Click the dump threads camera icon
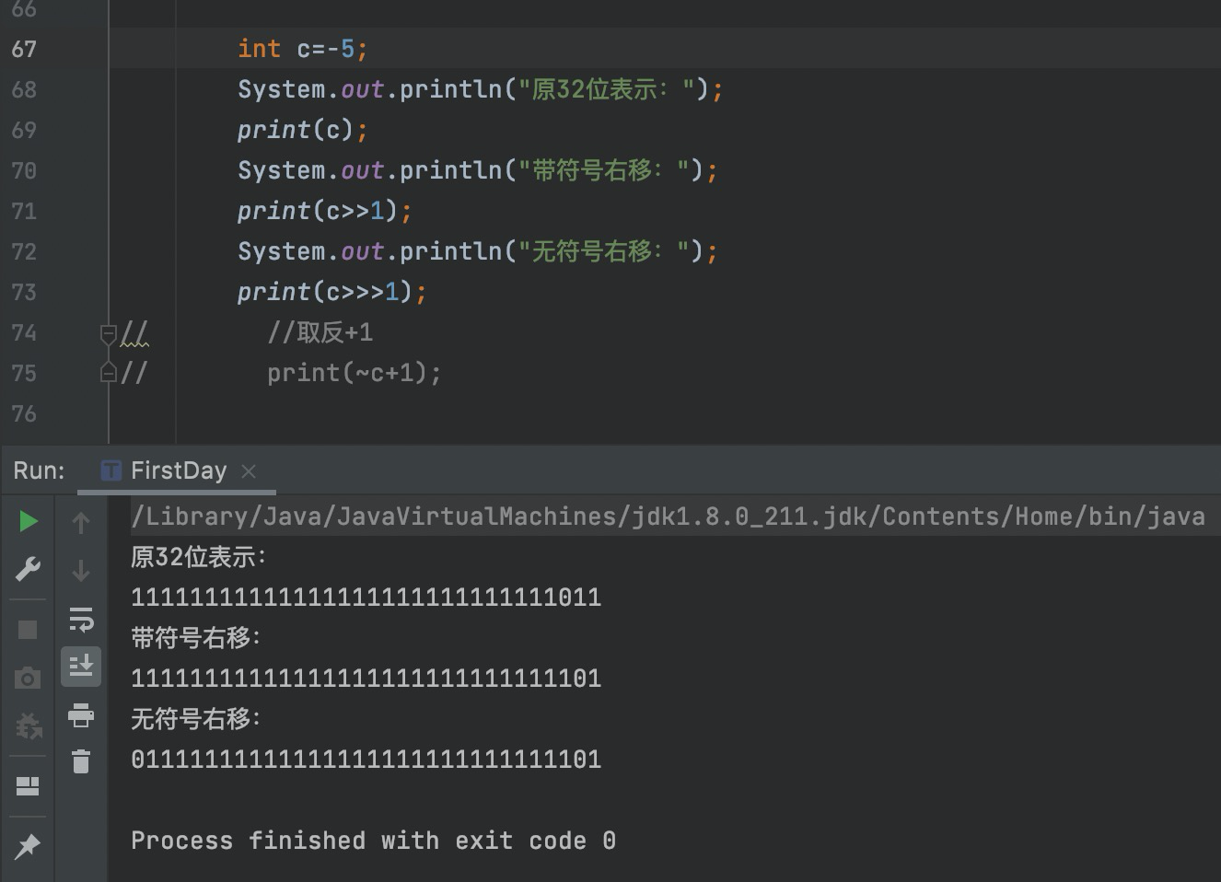The height and width of the screenshot is (882, 1221). (x=28, y=679)
